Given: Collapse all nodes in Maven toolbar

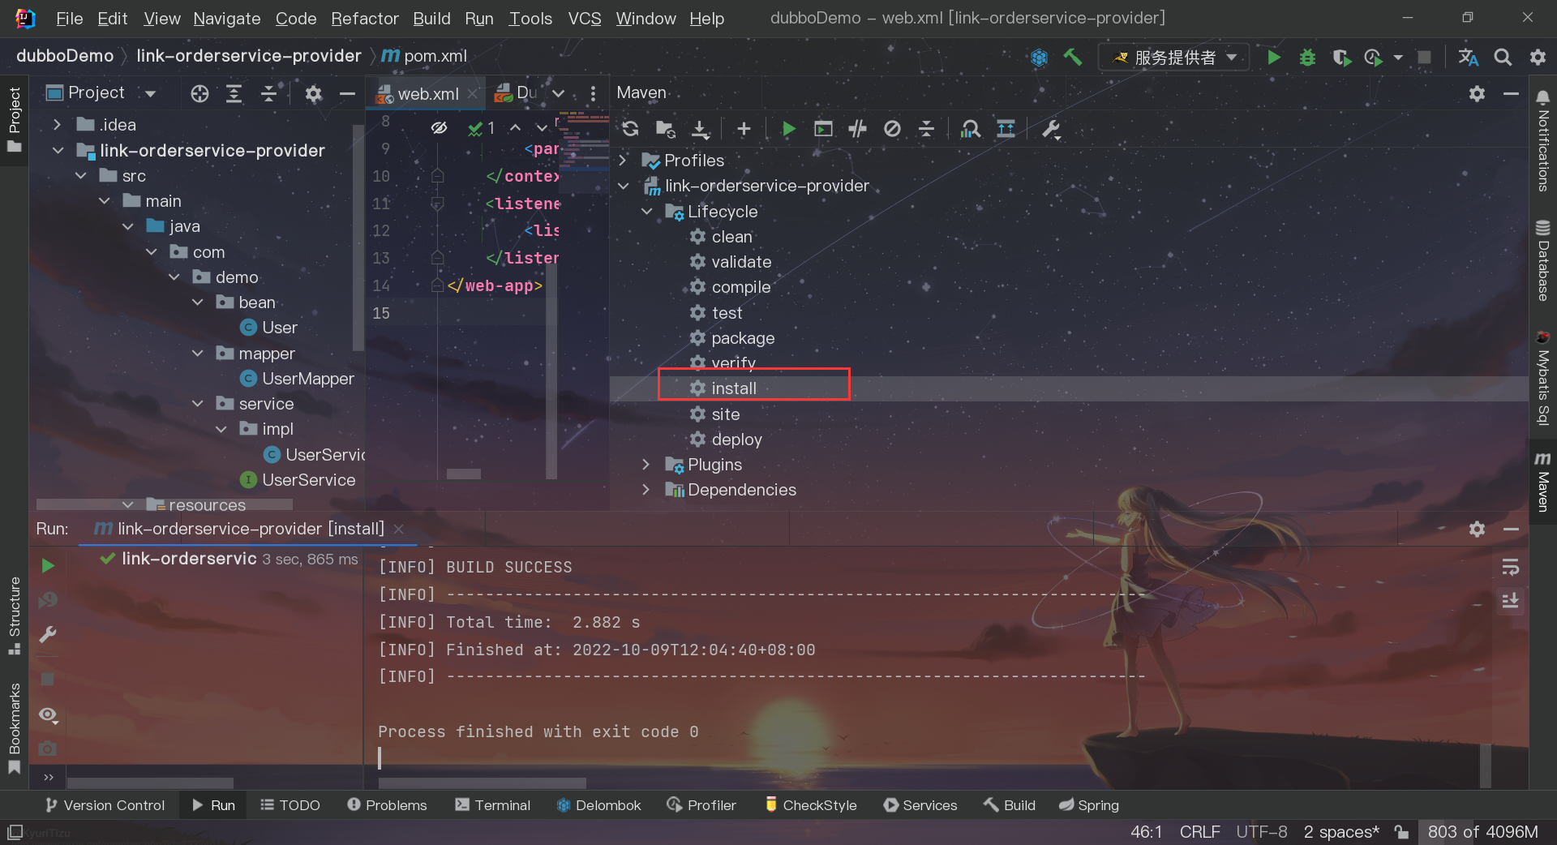Looking at the screenshot, I should (x=927, y=129).
